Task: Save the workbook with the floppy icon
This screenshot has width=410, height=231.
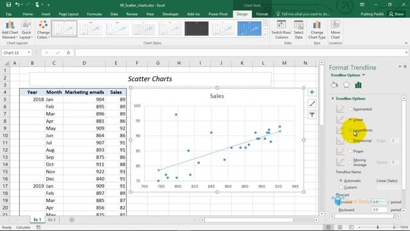Action: coord(8,4)
